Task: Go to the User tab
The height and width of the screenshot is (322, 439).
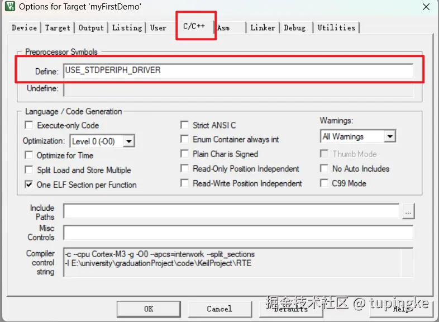Action: [x=158, y=28]
